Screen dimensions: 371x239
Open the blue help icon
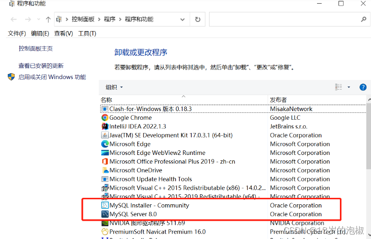pos(363,87)
